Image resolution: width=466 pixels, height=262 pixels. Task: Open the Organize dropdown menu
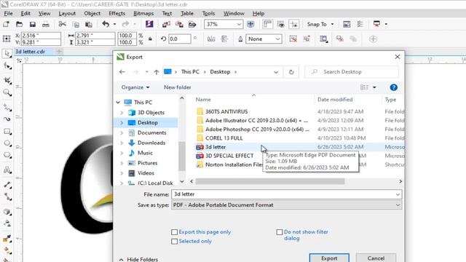pos(135,87)
